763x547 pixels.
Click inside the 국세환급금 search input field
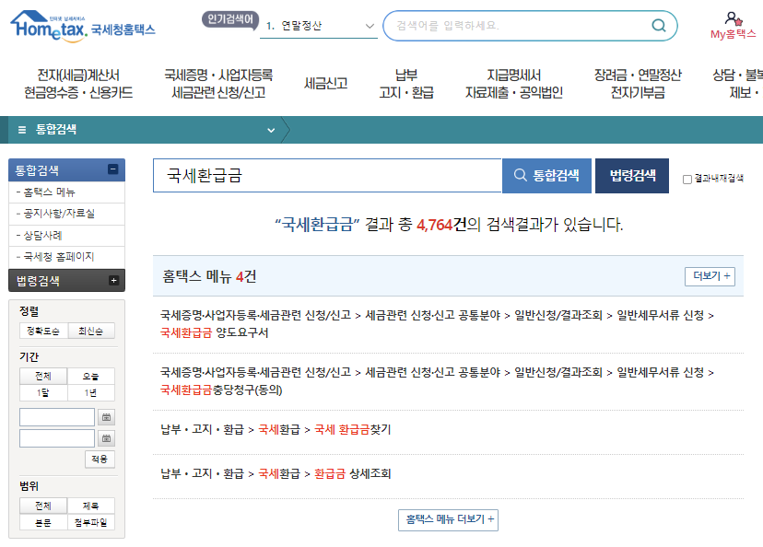tap(323, 176)
